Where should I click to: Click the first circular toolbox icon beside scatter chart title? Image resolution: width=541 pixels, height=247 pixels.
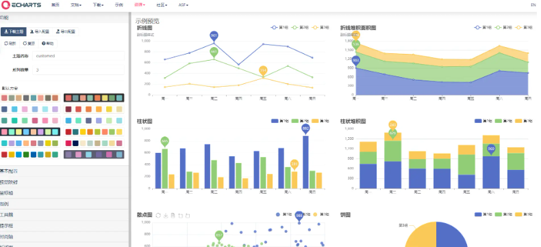pyautogui.click(x=158, y=216)
